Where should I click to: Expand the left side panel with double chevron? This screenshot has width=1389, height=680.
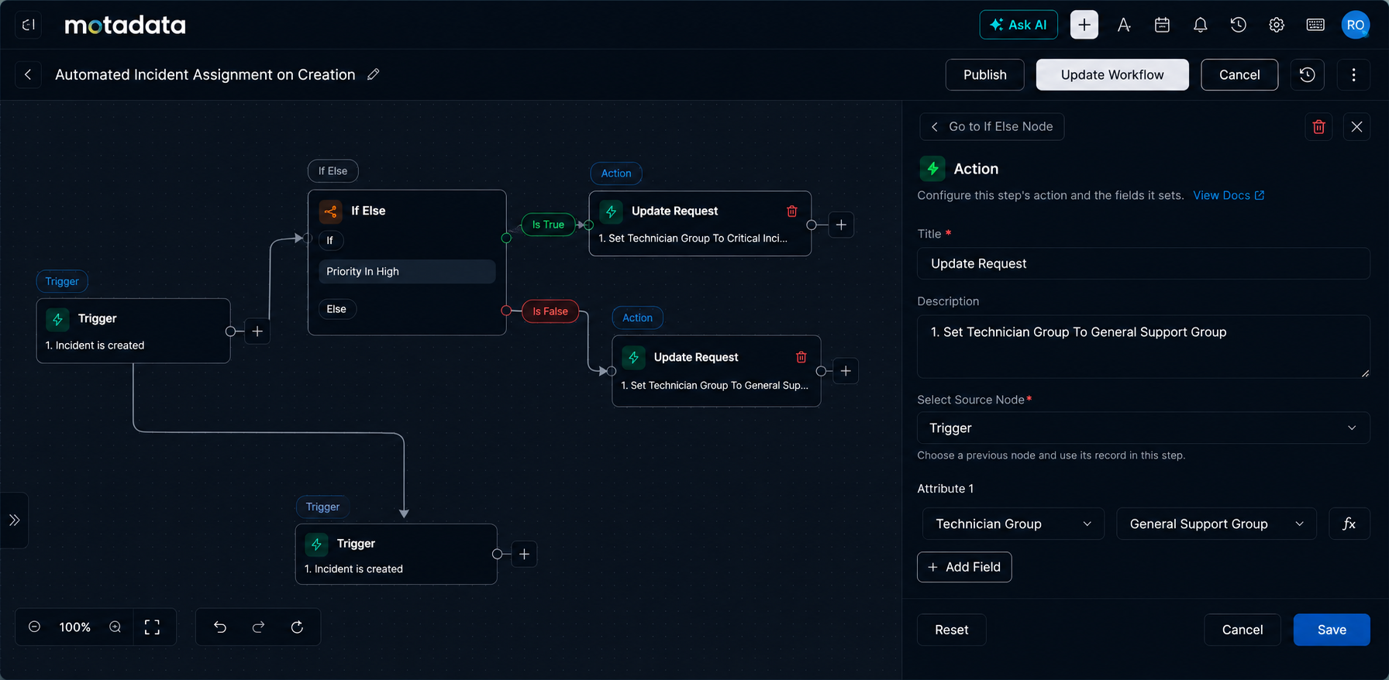14,520
